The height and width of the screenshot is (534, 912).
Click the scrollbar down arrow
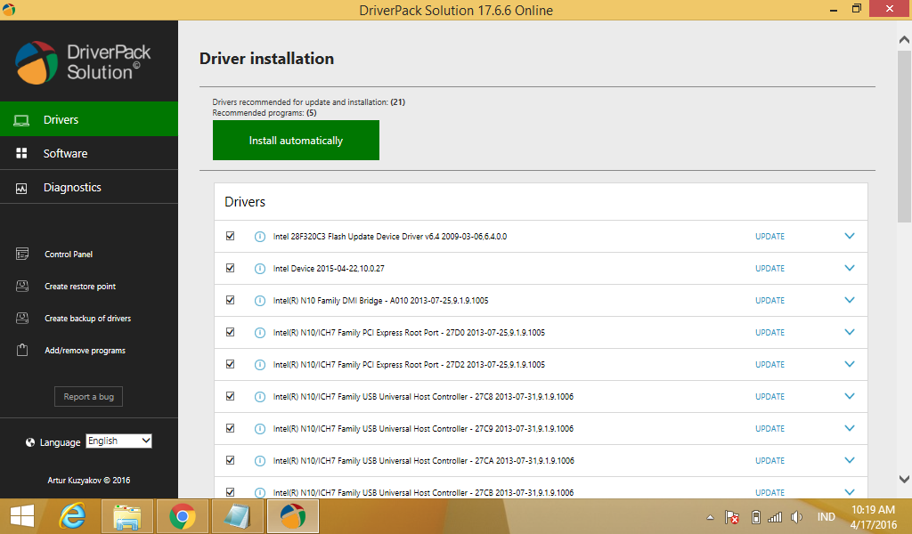[904, 480]
